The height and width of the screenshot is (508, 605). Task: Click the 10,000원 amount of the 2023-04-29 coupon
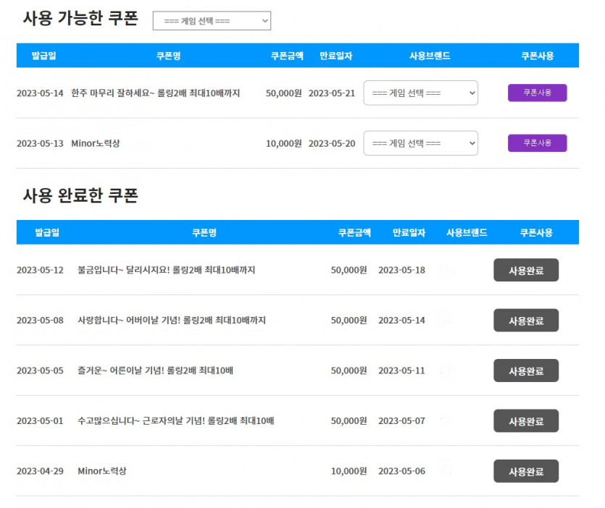pyautogui.click(x=349, y=471)
